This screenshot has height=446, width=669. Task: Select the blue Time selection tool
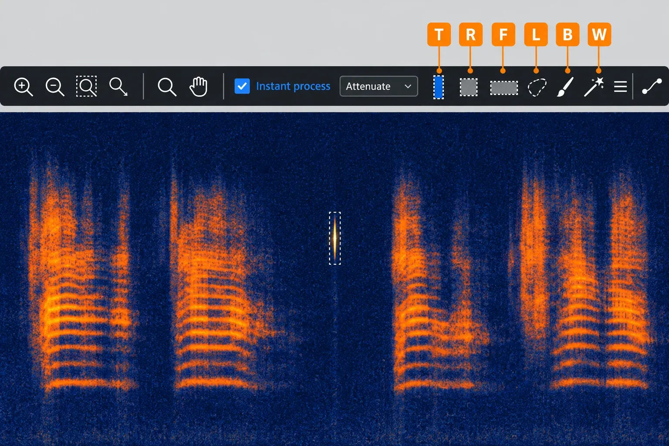tap(439, 87)
